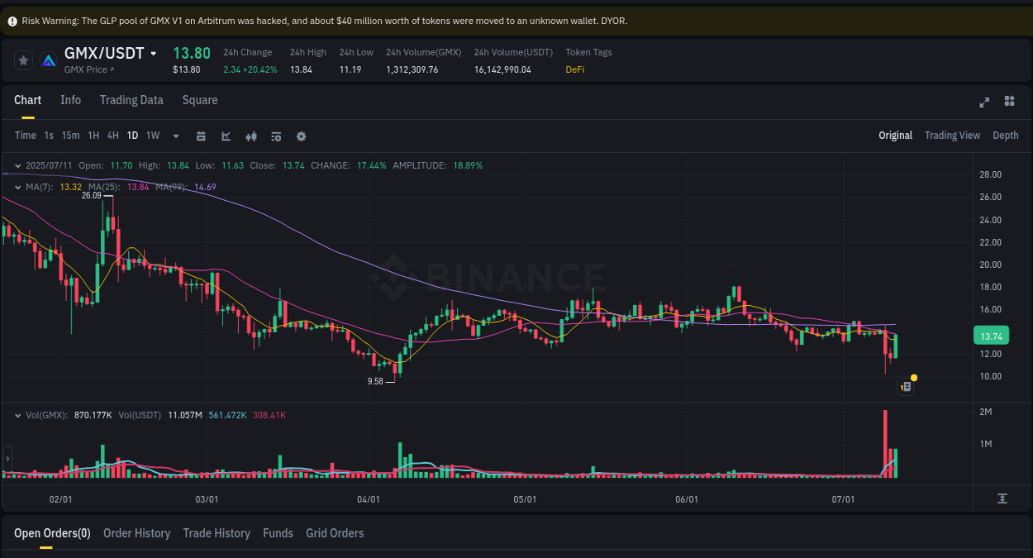Open the Order History tab
1033x558 pixels.
click(x=136, y=533)
